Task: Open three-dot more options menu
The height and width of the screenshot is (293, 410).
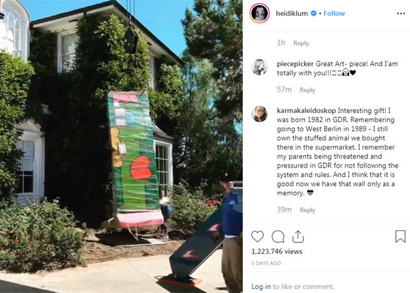Action: [401, 14]
